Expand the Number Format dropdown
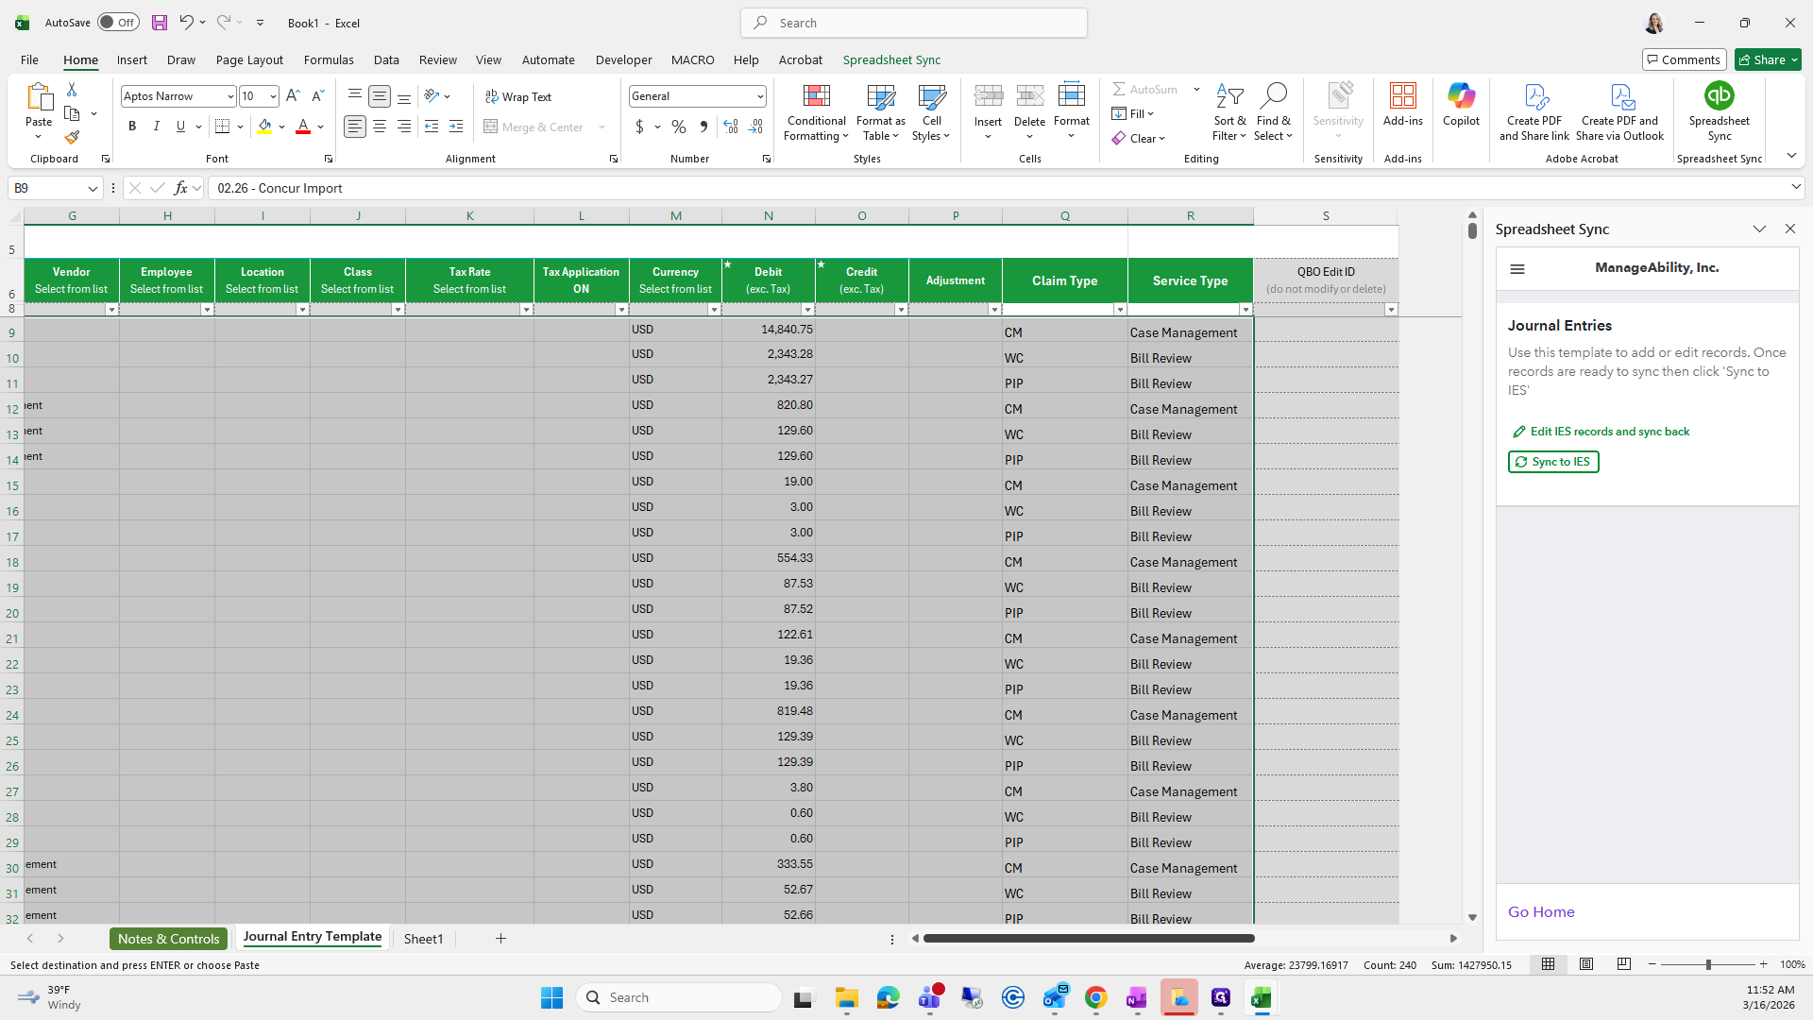Screen dimensions: 1813x1020 759,96
